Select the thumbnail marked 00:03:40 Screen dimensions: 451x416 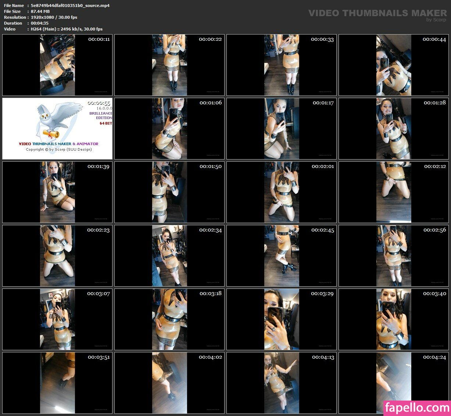393,319
